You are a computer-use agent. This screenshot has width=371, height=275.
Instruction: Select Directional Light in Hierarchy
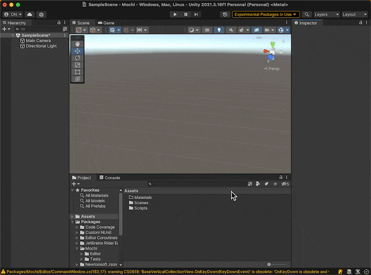coord(41,46)
